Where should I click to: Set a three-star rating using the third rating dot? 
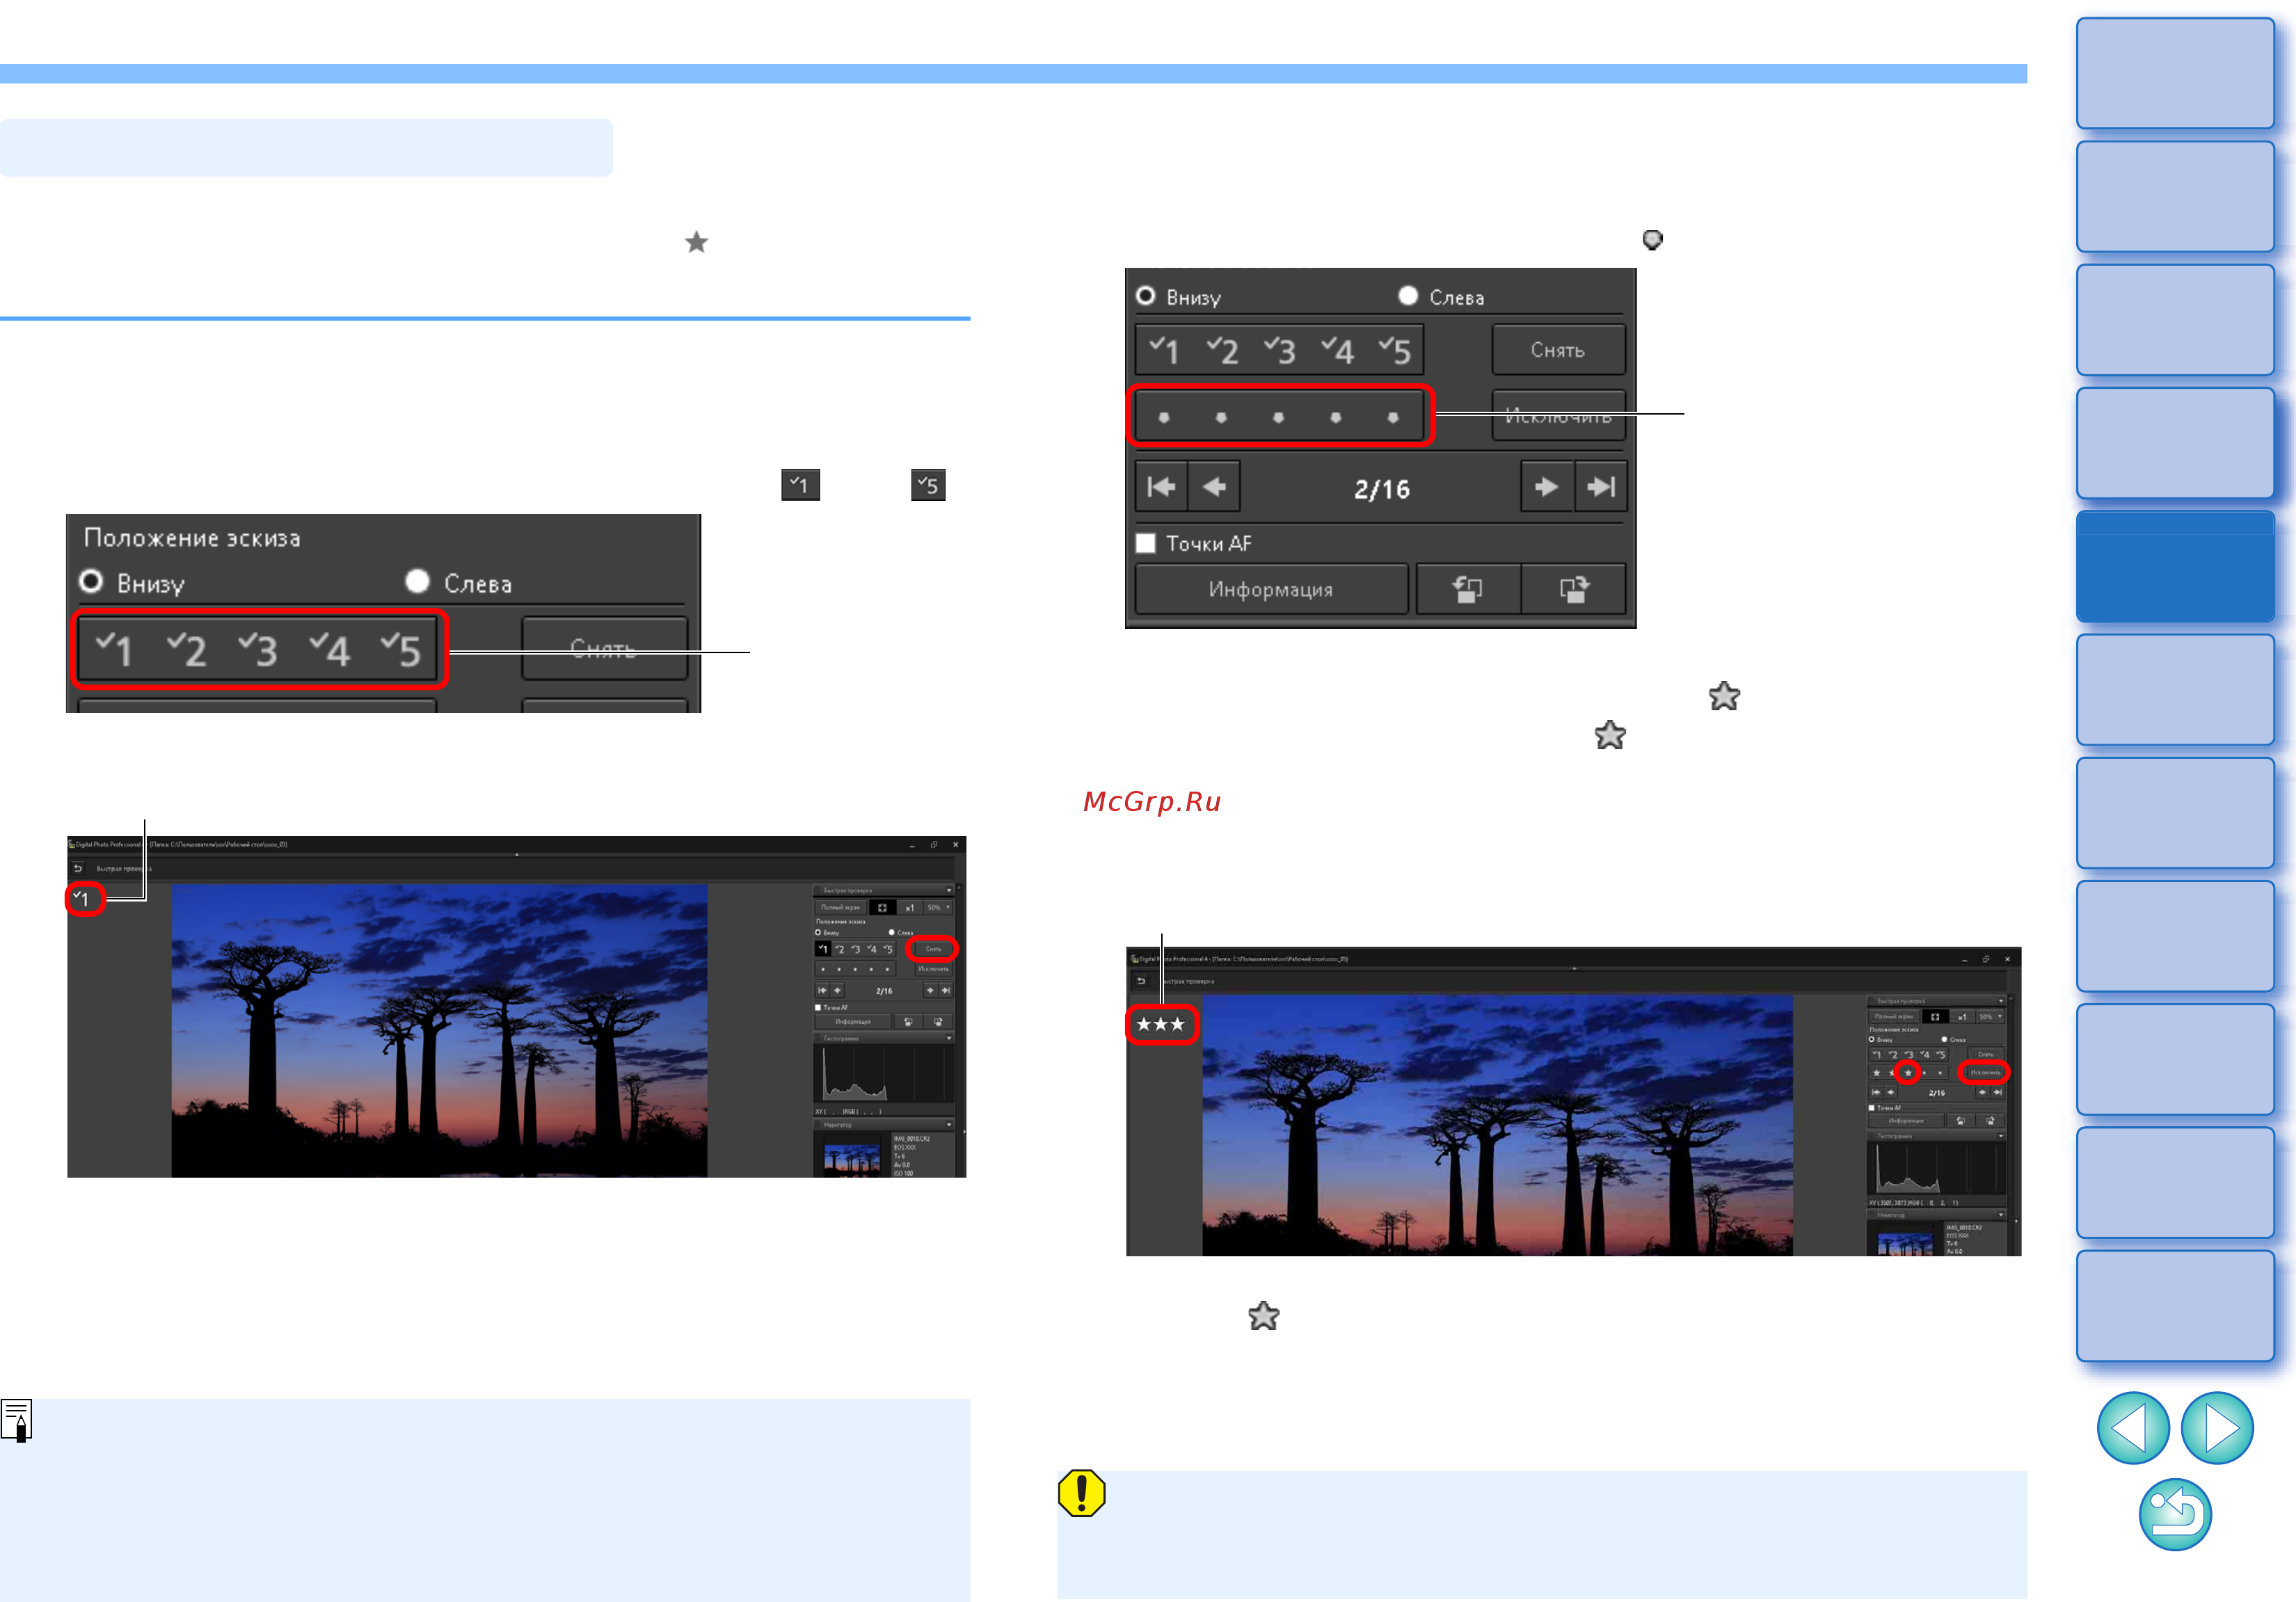click(x=1278, y=417)
